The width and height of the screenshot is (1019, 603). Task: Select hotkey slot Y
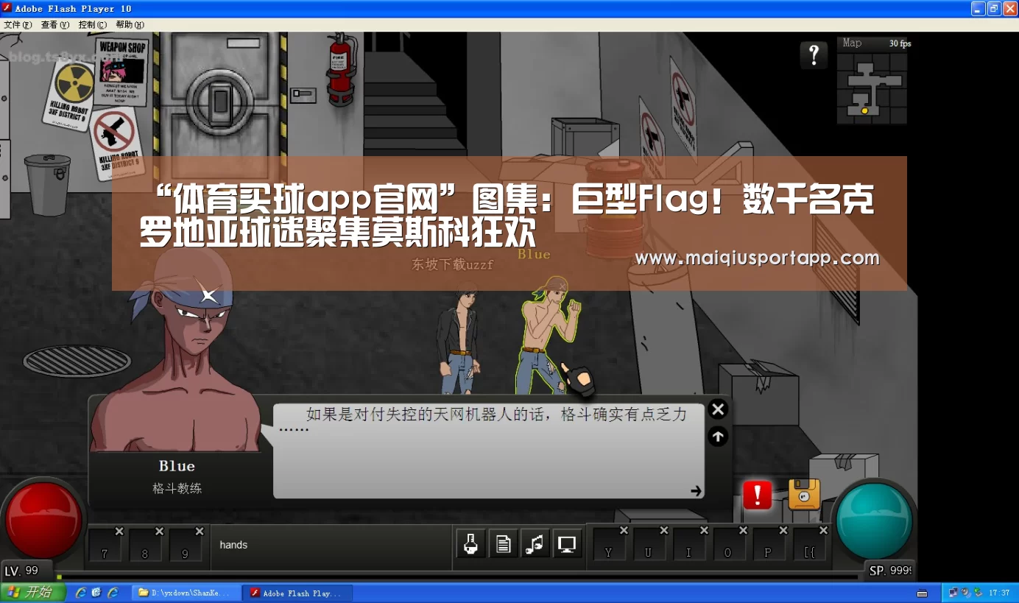[609, 546]
